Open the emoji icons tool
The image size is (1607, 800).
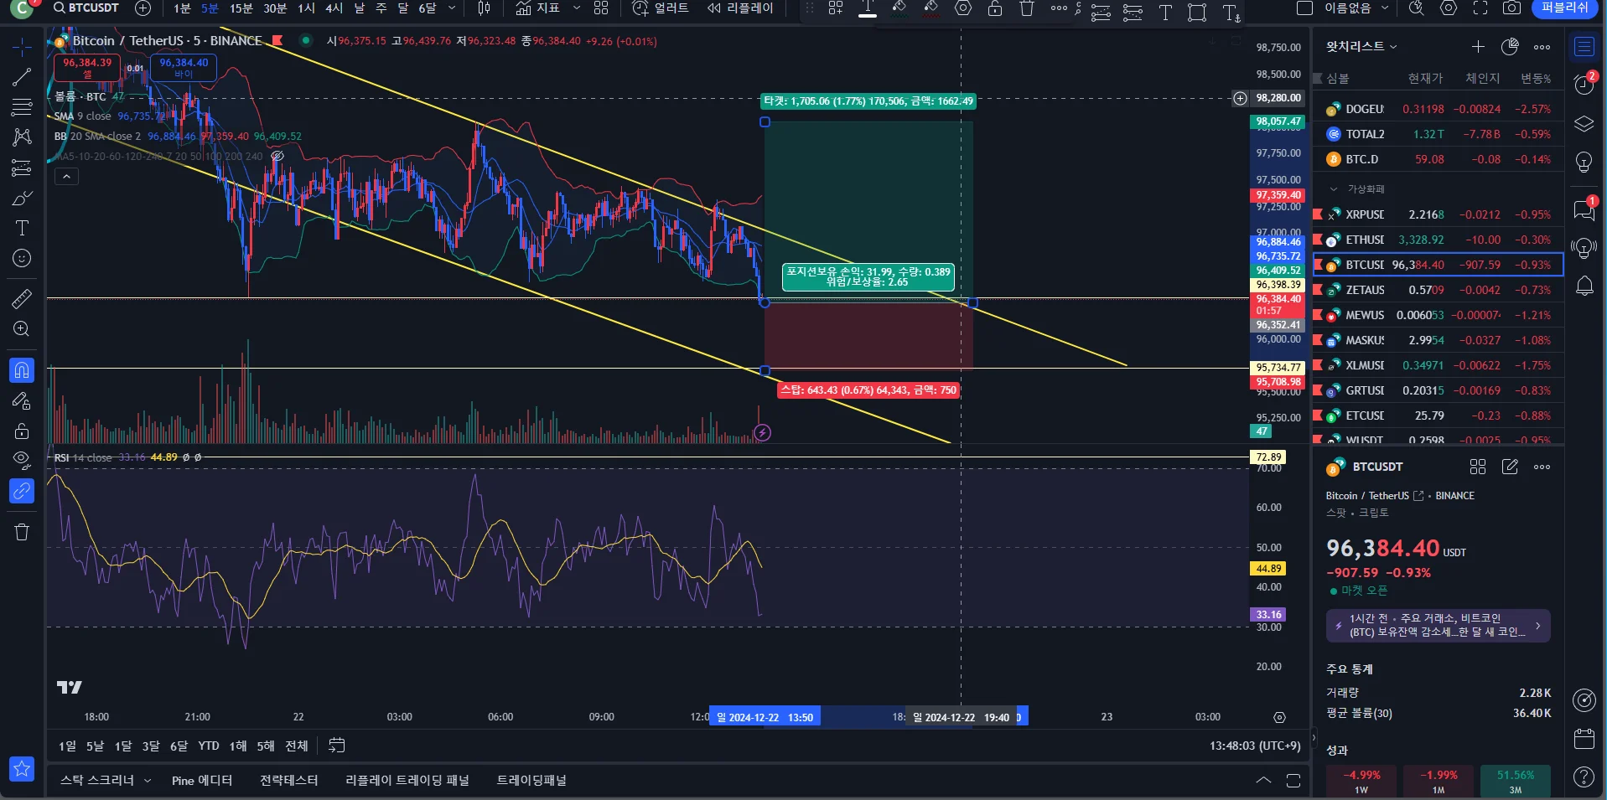[22, 258]
